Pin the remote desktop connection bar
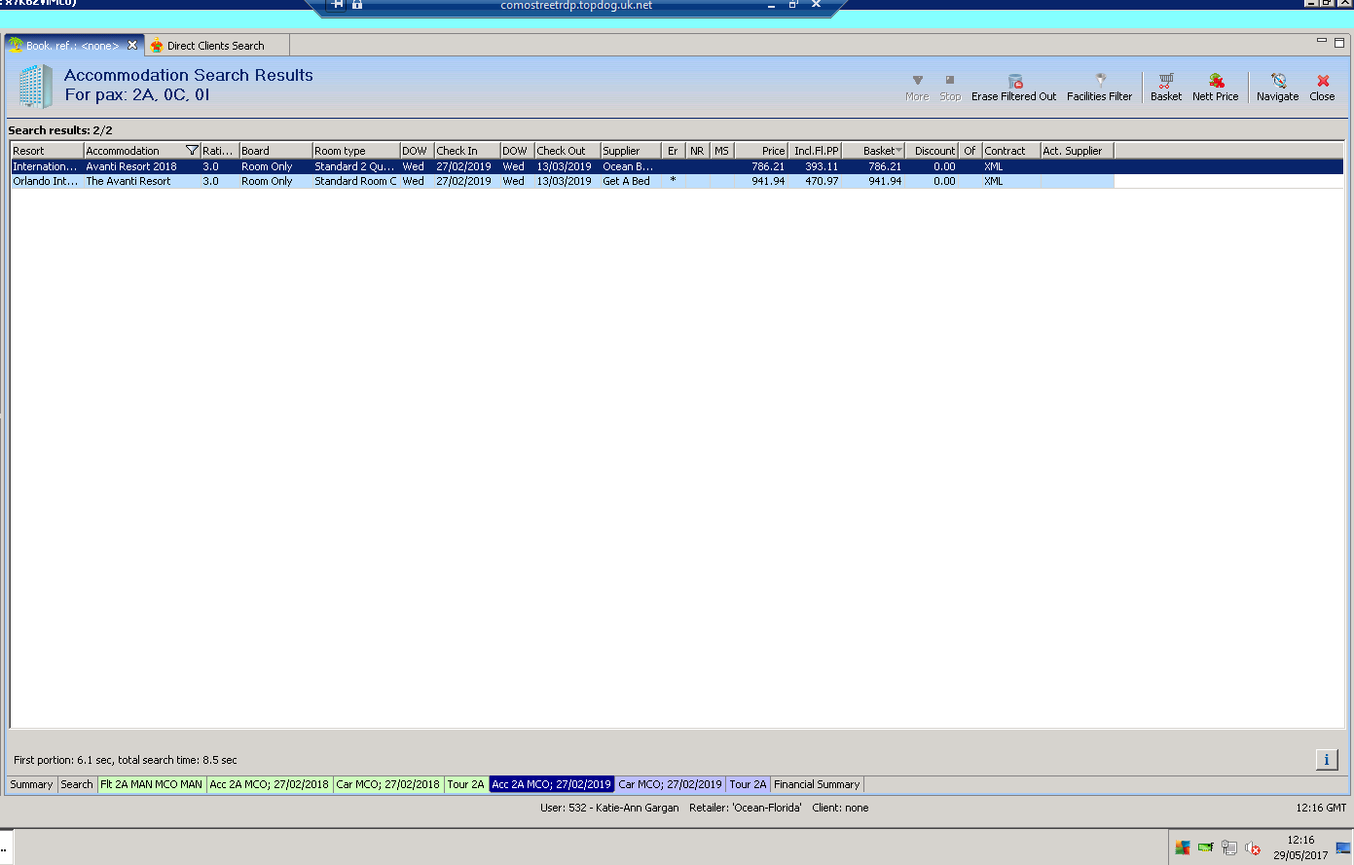The height and width of the screenshot is (865, 1354). pyautogui.click(x=337, y=5)
